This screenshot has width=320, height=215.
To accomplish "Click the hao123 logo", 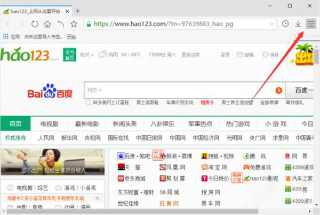I will (29, 55).
